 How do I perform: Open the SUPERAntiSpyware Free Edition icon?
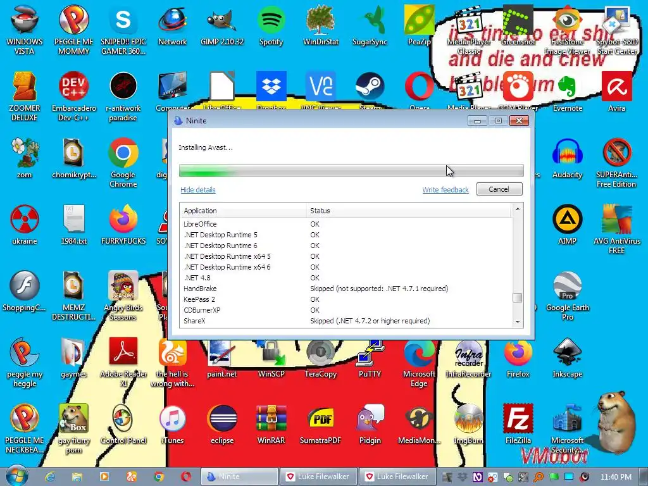pos(616,163)
